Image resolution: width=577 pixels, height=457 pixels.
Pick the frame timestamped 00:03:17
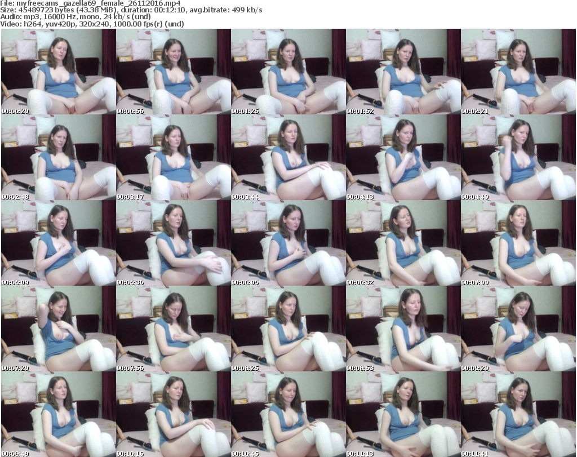174,157
